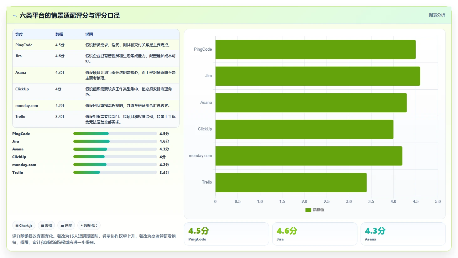Screen dimensions: 458x258
Task: Click the Trello label in progress list
Action: point(18,173)
